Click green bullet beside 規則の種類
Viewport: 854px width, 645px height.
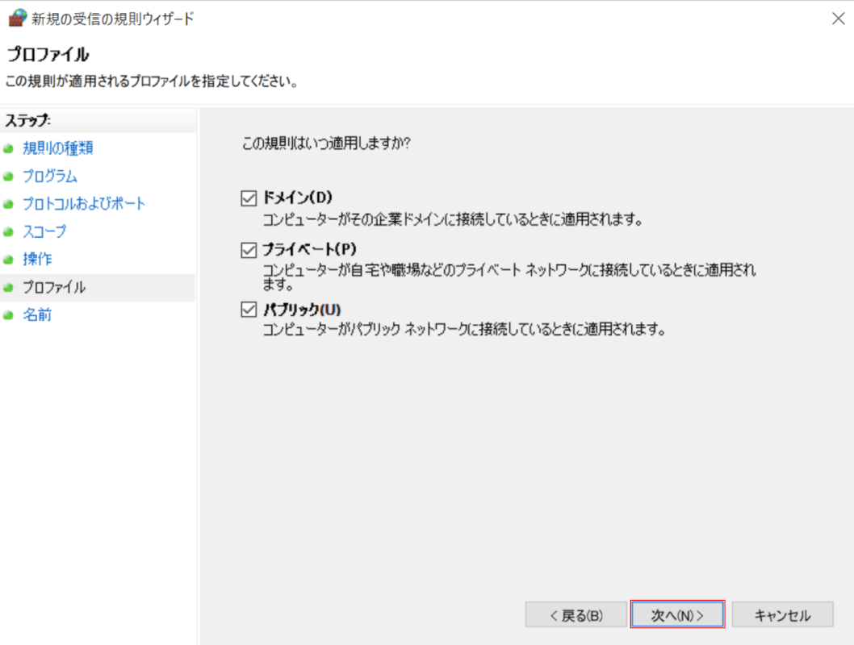[9, 149]
